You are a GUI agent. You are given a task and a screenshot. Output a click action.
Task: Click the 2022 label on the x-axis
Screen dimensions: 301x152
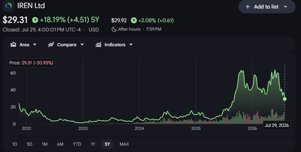[27, 129]
